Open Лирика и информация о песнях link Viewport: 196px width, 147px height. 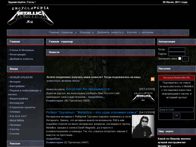pos(25,92)
